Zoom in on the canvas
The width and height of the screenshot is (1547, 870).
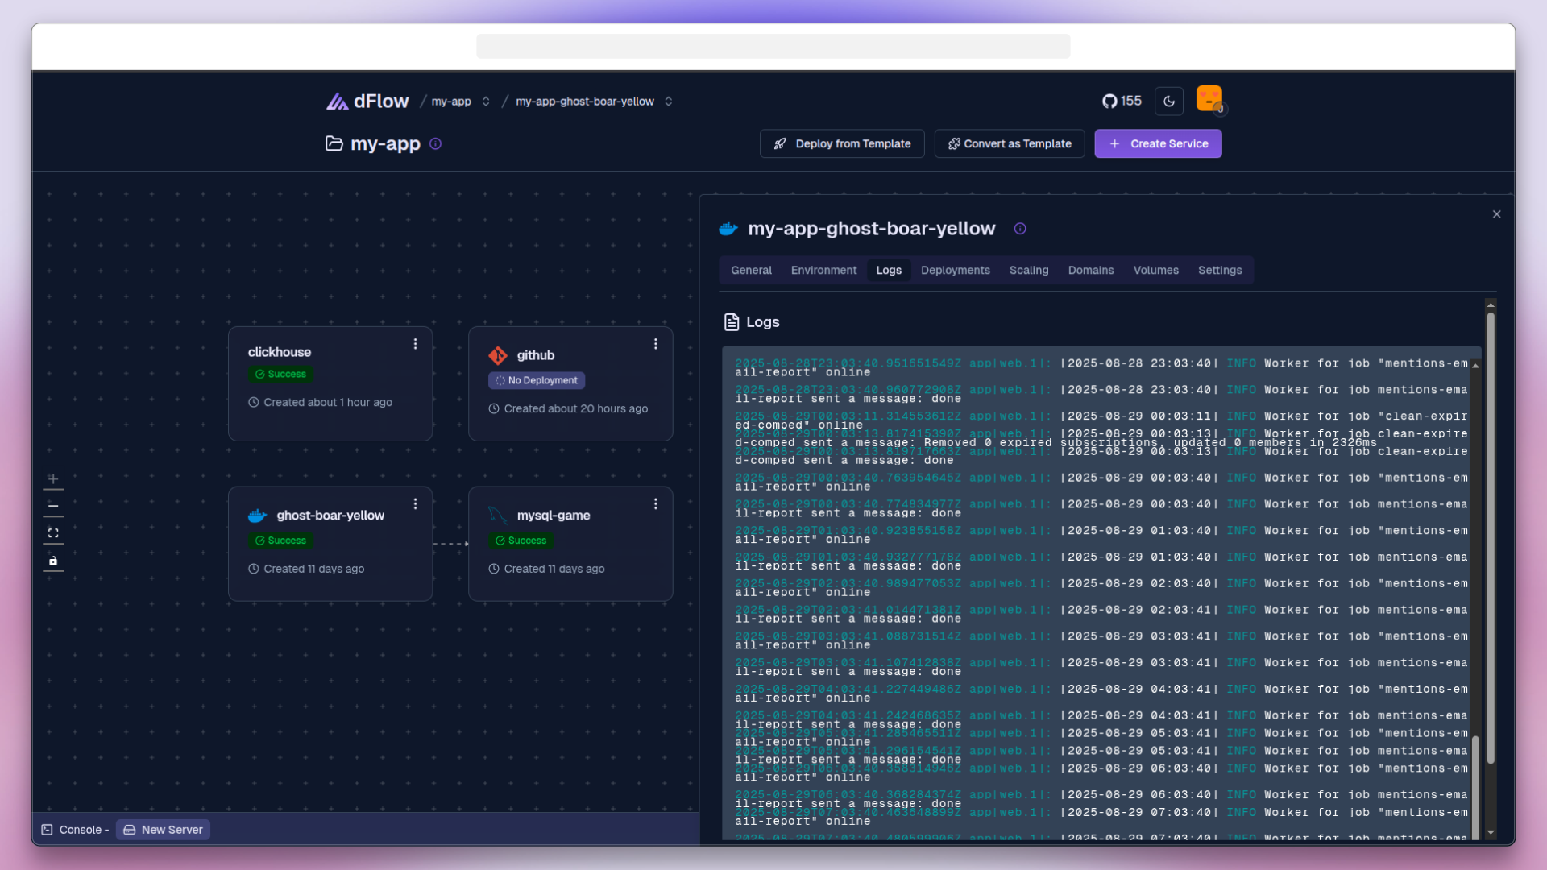pos(53,479)
